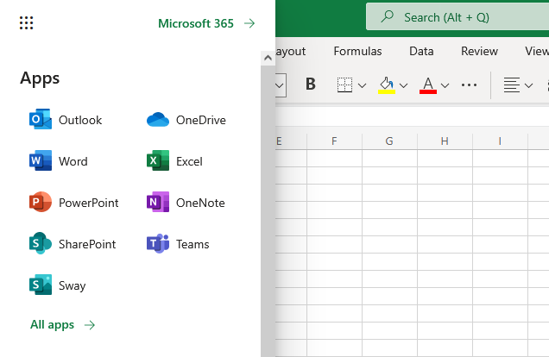
Task: Select column F header
Action: coord(334,141)
